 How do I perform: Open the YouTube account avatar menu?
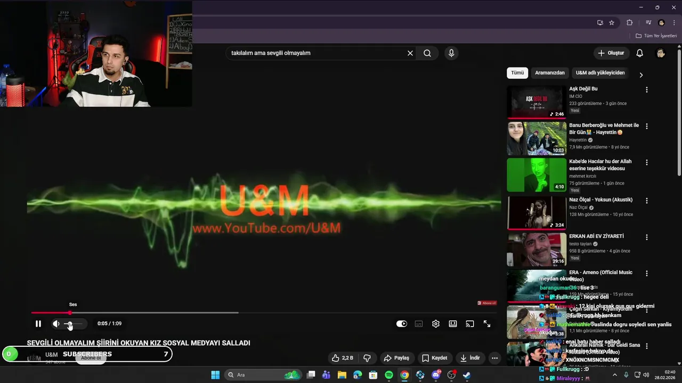(661, 53)
